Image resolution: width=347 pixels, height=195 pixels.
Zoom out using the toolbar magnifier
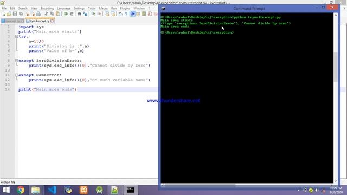[x=99, y=14]
